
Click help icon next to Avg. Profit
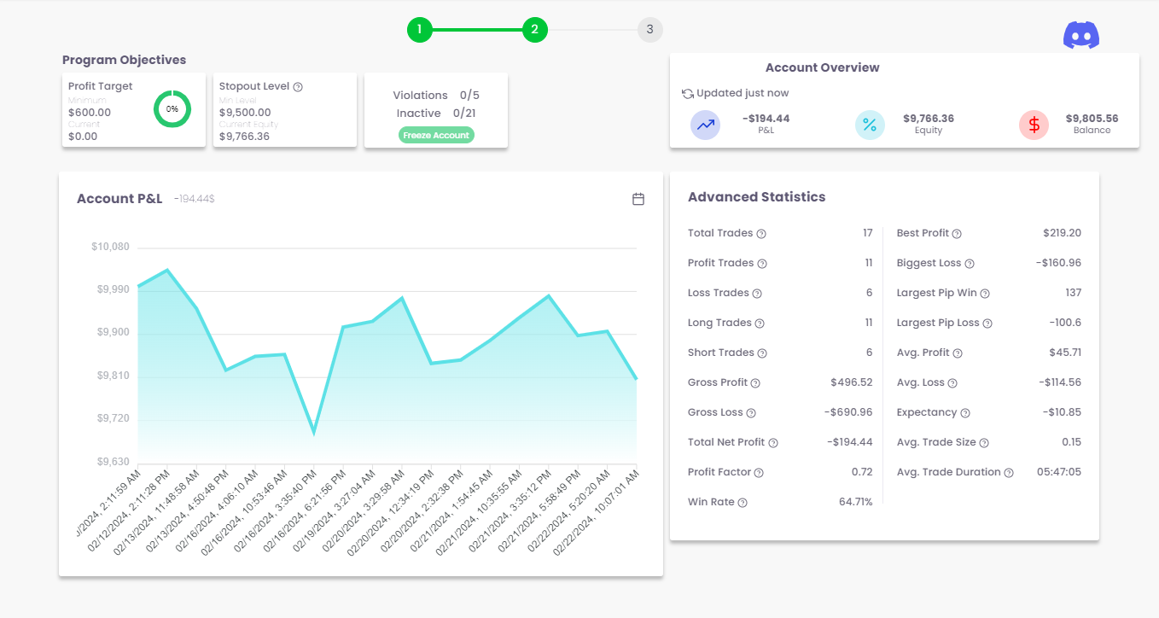[x=958, y=353]
